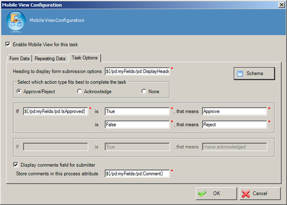Click the Approve meaning text field
287x205 pixels.
[234, 111]
